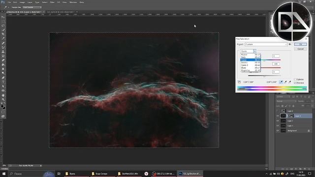Open the layer blend mode dropdown
This screenshot has height=177, width=315.
coord(286,101)
